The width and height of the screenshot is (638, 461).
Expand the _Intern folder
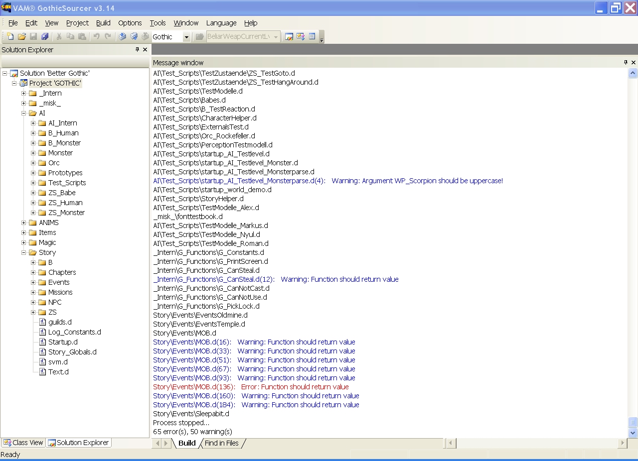(23, 93)
